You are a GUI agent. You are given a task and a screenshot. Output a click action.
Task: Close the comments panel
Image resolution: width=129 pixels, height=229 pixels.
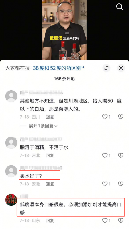coord(121,68)
